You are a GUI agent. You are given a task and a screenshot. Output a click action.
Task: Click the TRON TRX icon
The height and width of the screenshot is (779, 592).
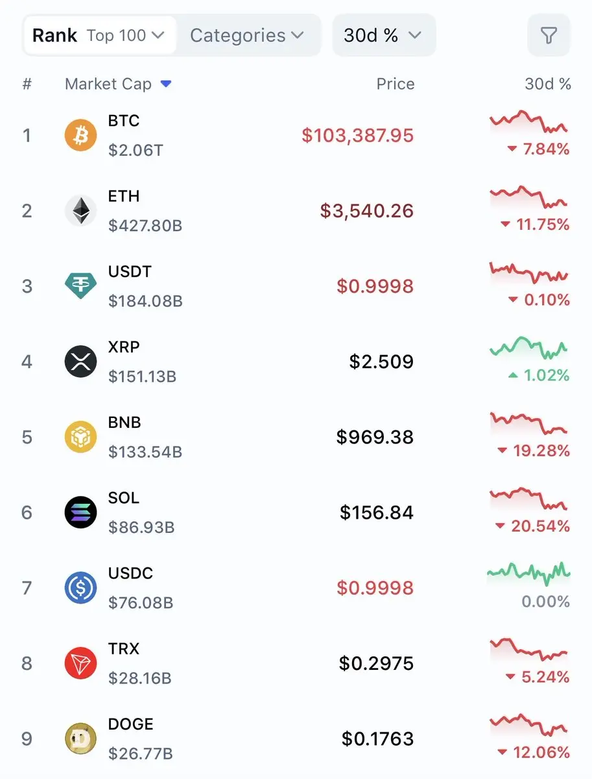coord(81,663)
